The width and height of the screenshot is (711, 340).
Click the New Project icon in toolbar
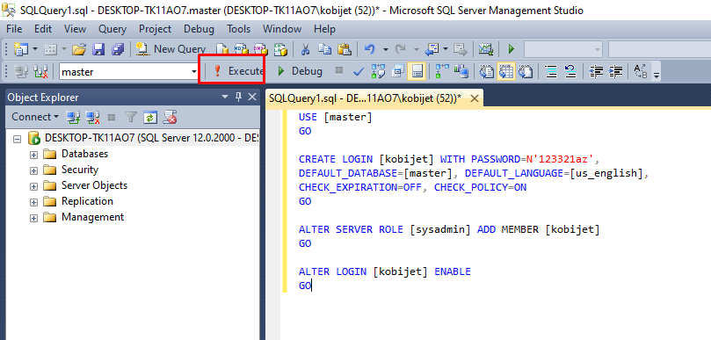(x=20, y=49)
